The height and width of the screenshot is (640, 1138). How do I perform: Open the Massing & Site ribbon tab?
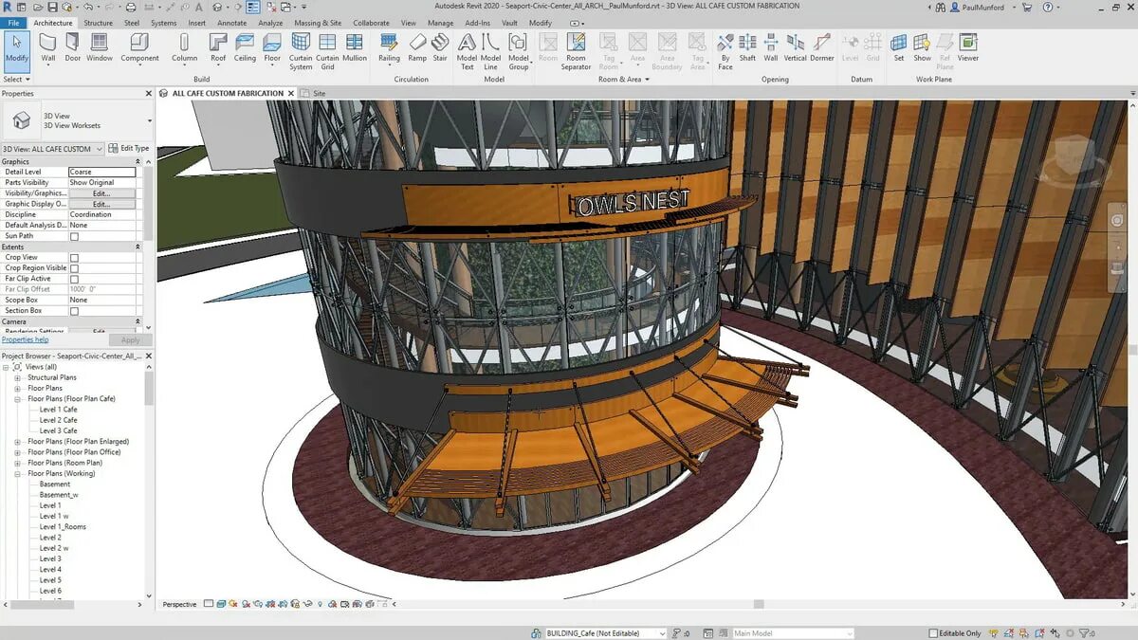pyautogui.click(x=318, y=23)
